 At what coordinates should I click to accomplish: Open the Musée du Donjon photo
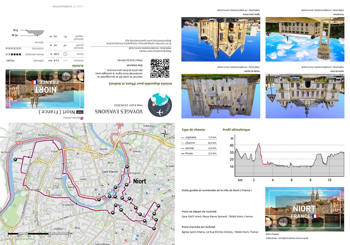click(221, 96)
